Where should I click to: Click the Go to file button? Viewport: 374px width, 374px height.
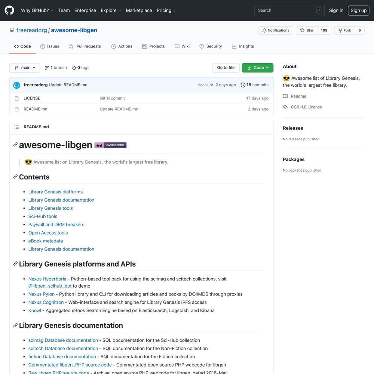pyautogui.click(x=226, y=68)
